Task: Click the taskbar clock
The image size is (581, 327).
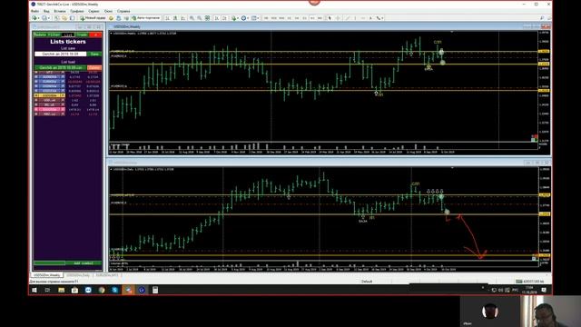Action: [x=529, y=290]
